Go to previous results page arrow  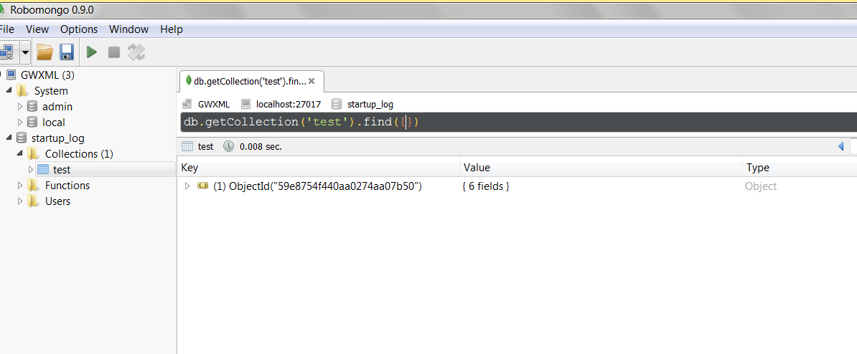pos(840,146)
